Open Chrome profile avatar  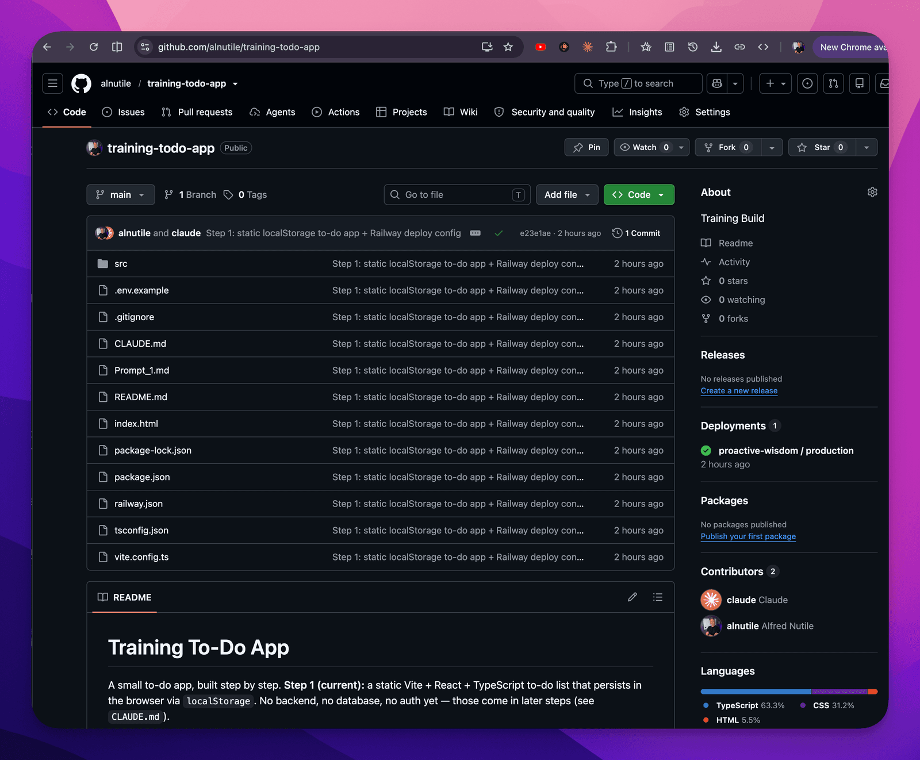pyautogui.click(x=798, y=47)
